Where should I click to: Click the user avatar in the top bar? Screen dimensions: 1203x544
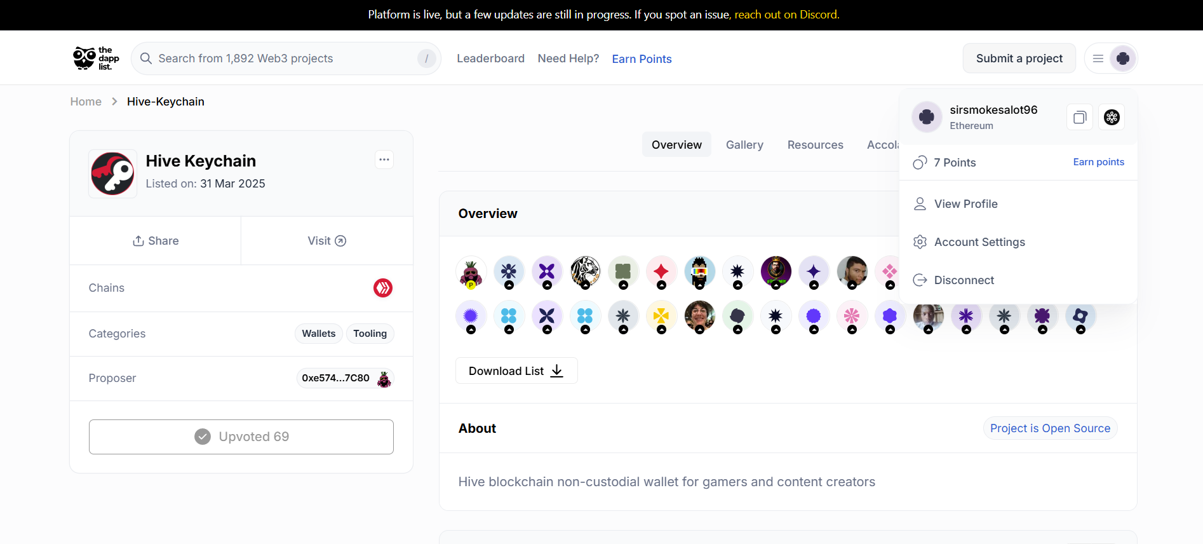click(x=1123, y=58)
